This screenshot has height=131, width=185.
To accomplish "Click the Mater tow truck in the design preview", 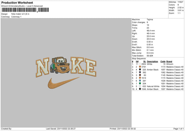I will pyautogui.click(x=60, y=65).
